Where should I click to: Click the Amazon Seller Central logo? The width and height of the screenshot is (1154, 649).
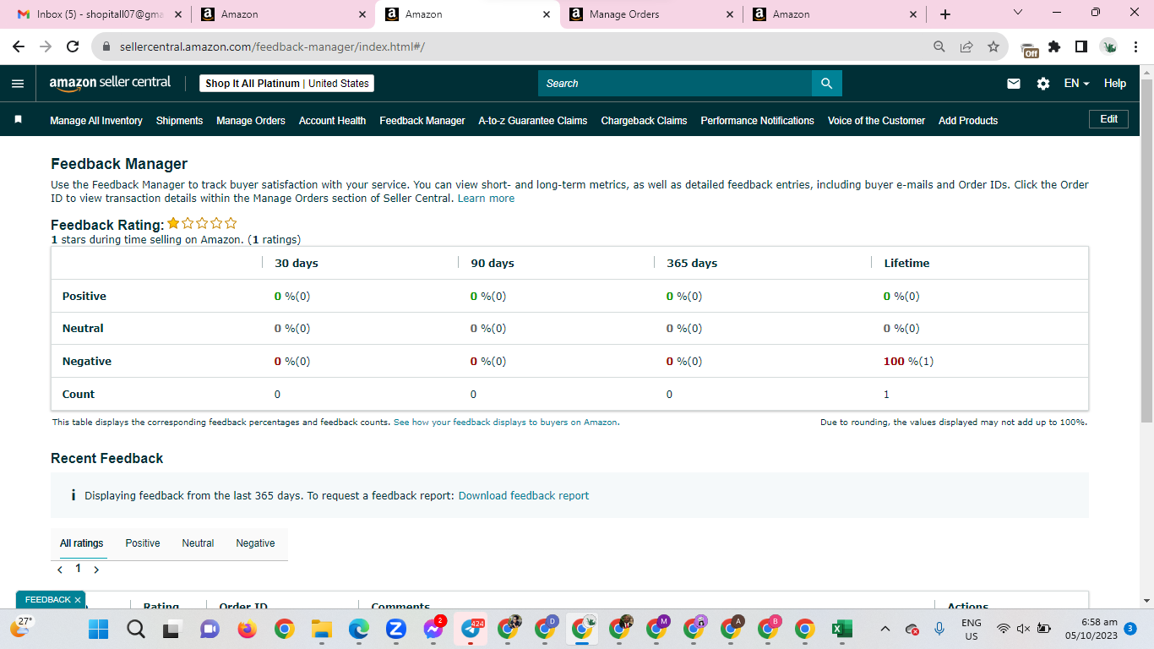(110, 83)
